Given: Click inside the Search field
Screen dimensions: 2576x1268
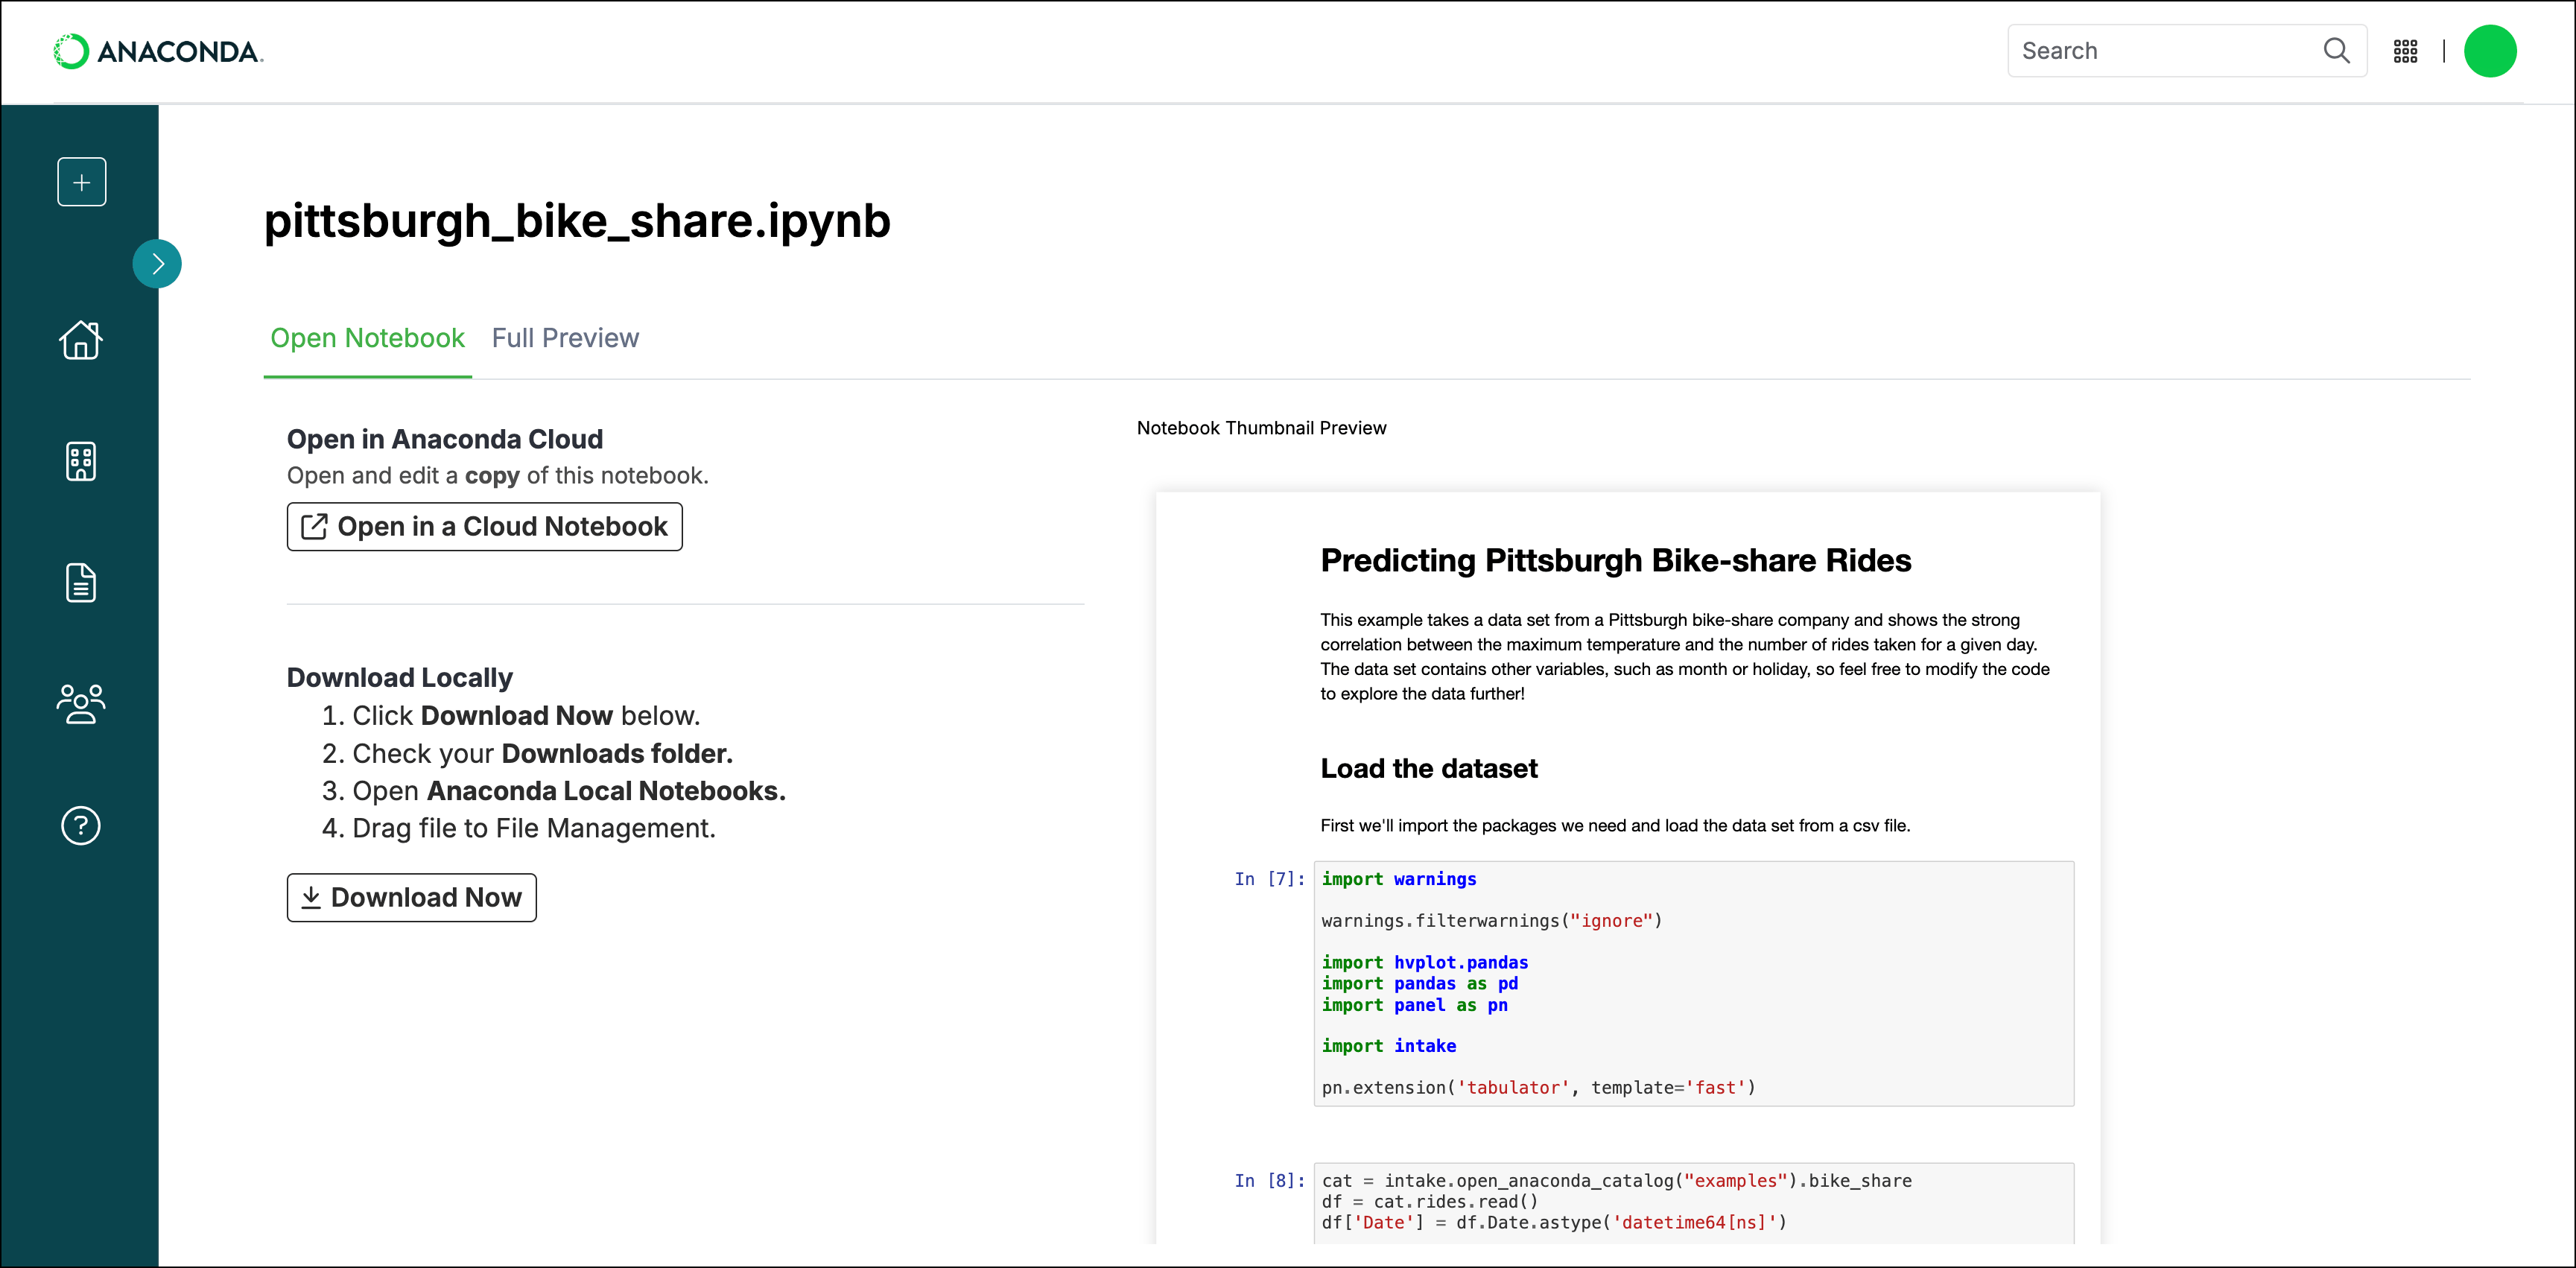Looking at the screenshot, I should point(2186,51).
